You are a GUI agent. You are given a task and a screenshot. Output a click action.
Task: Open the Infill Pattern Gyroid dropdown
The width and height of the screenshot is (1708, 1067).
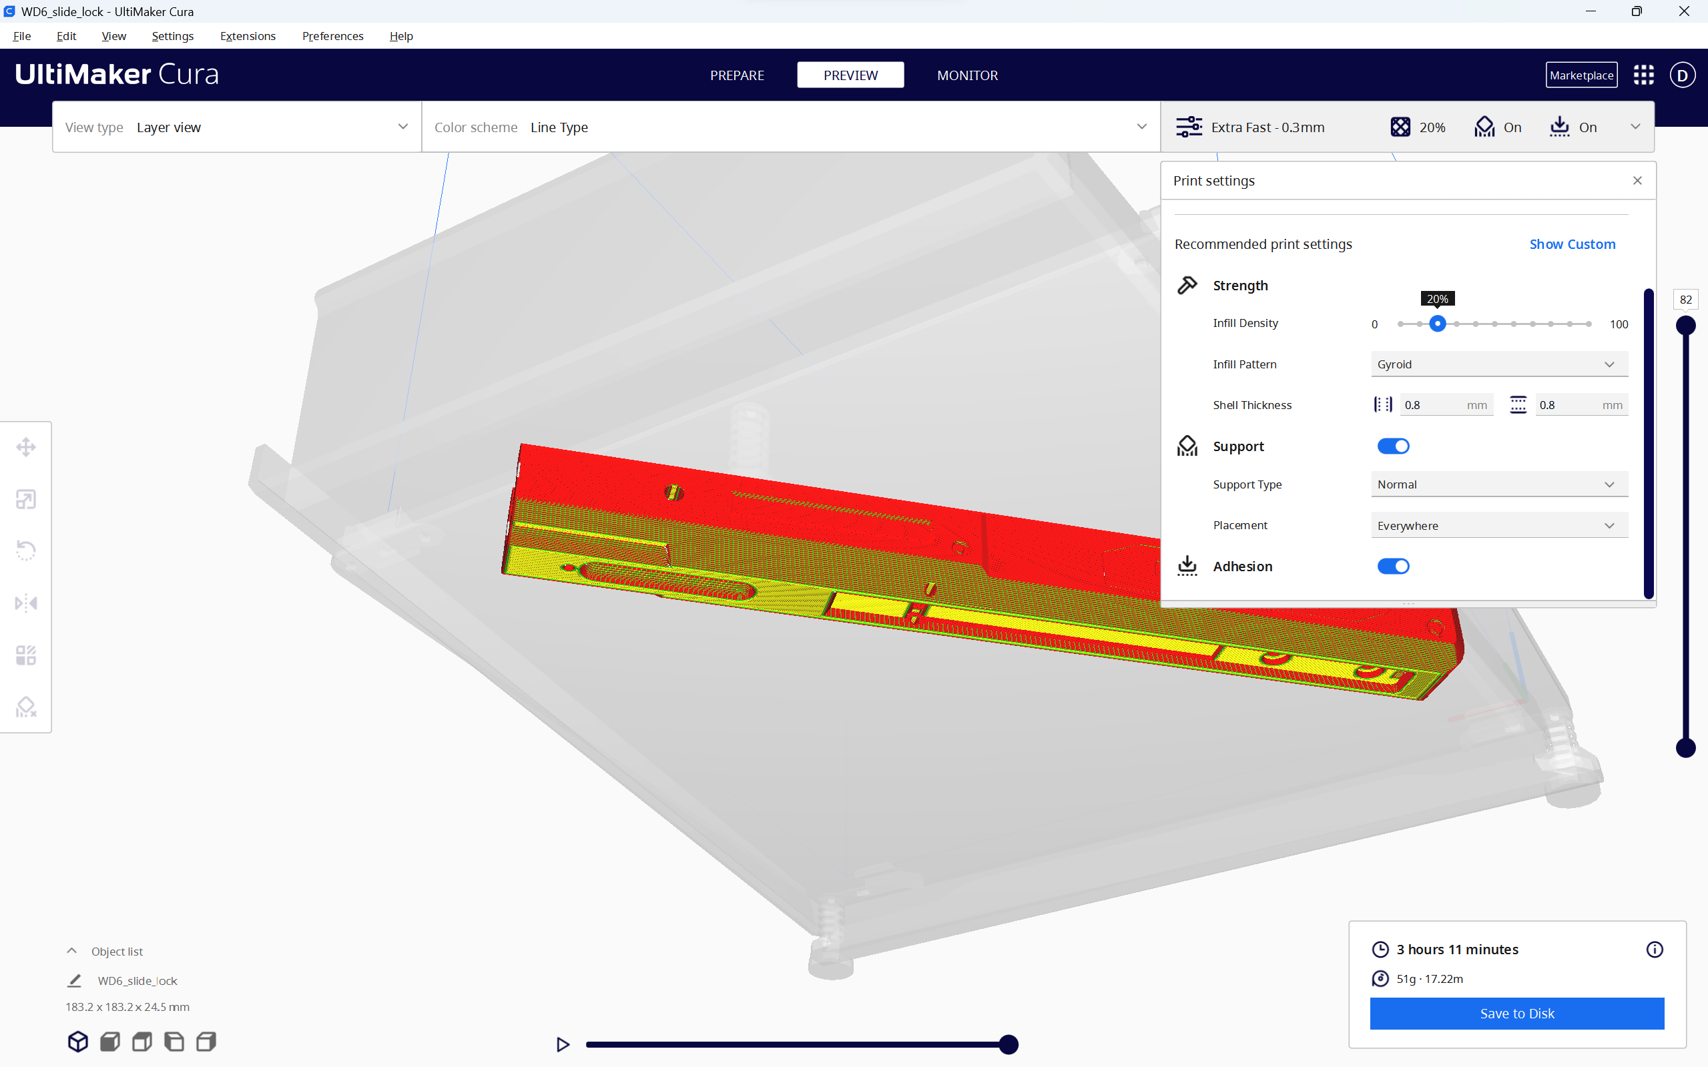pyautogui.click(x=1499, y=364)
